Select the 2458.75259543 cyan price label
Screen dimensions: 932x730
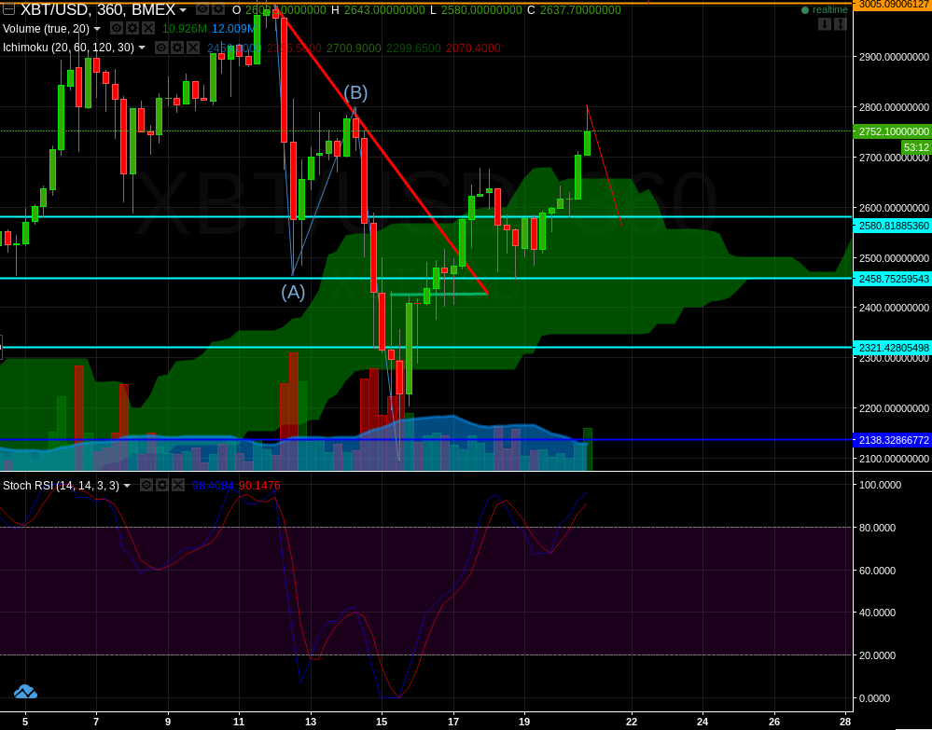click(892, 279)
